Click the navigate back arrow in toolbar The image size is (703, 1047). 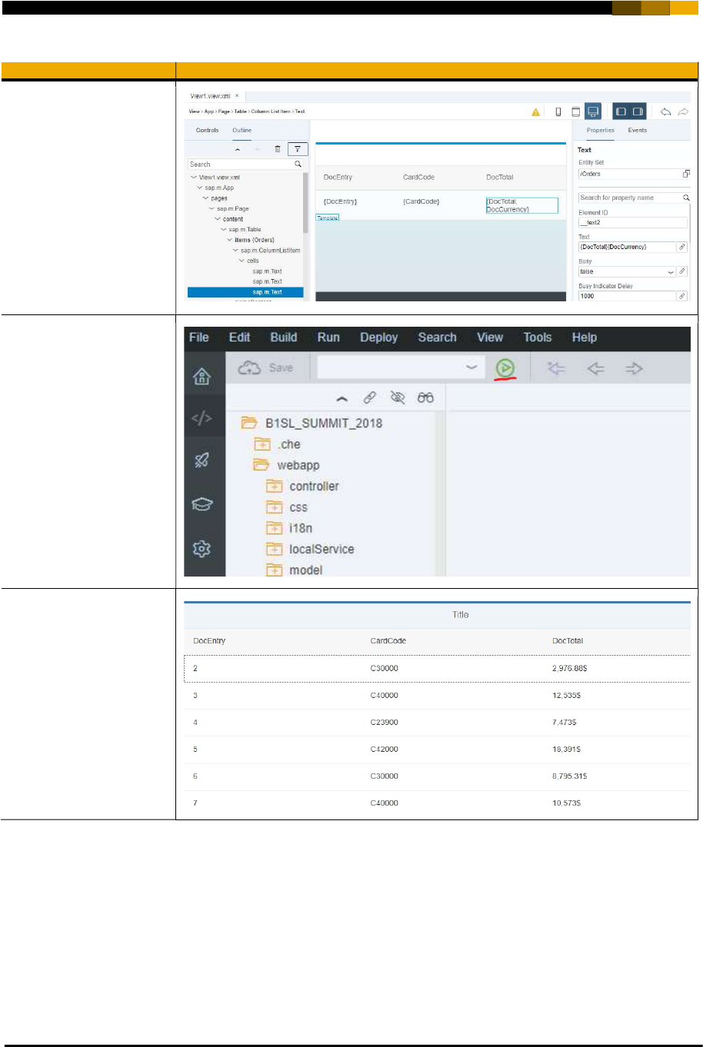click(x=595, y=369)
